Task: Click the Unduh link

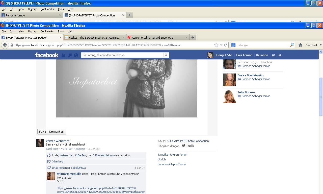Action: [162, 159]
